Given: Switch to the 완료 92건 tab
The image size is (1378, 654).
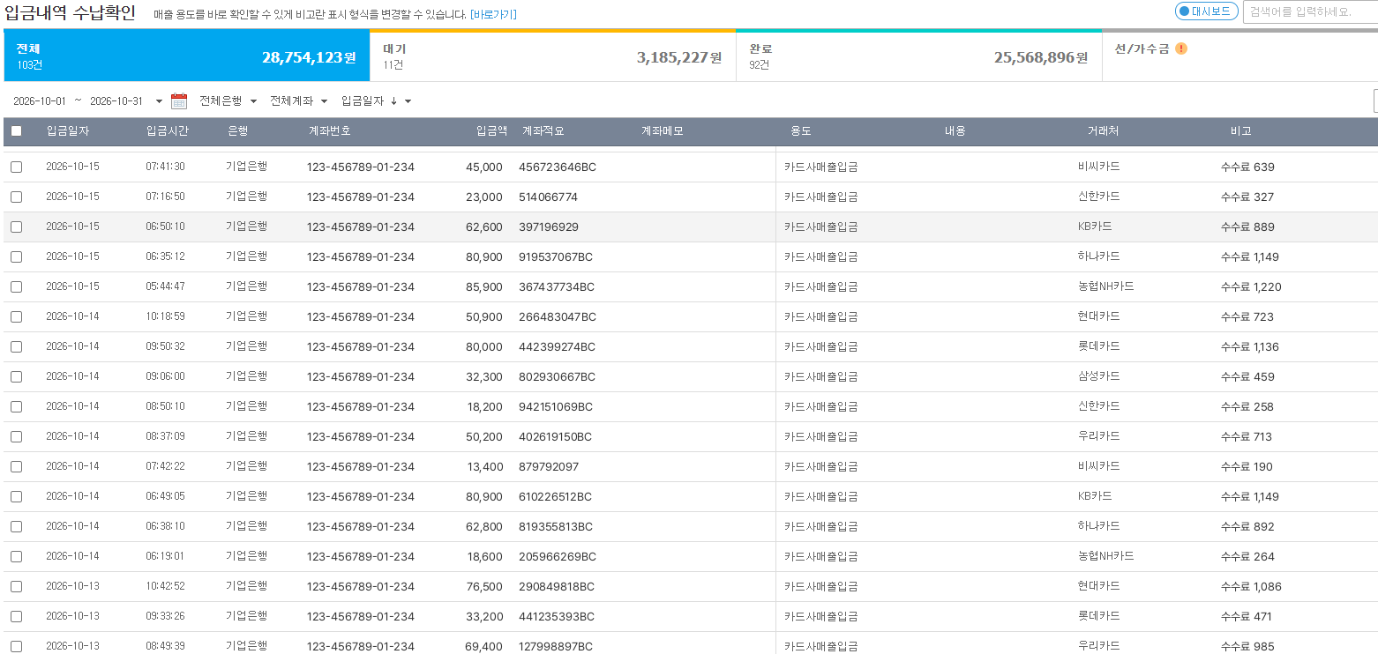Looking at the screenshot, I should 918,56.
